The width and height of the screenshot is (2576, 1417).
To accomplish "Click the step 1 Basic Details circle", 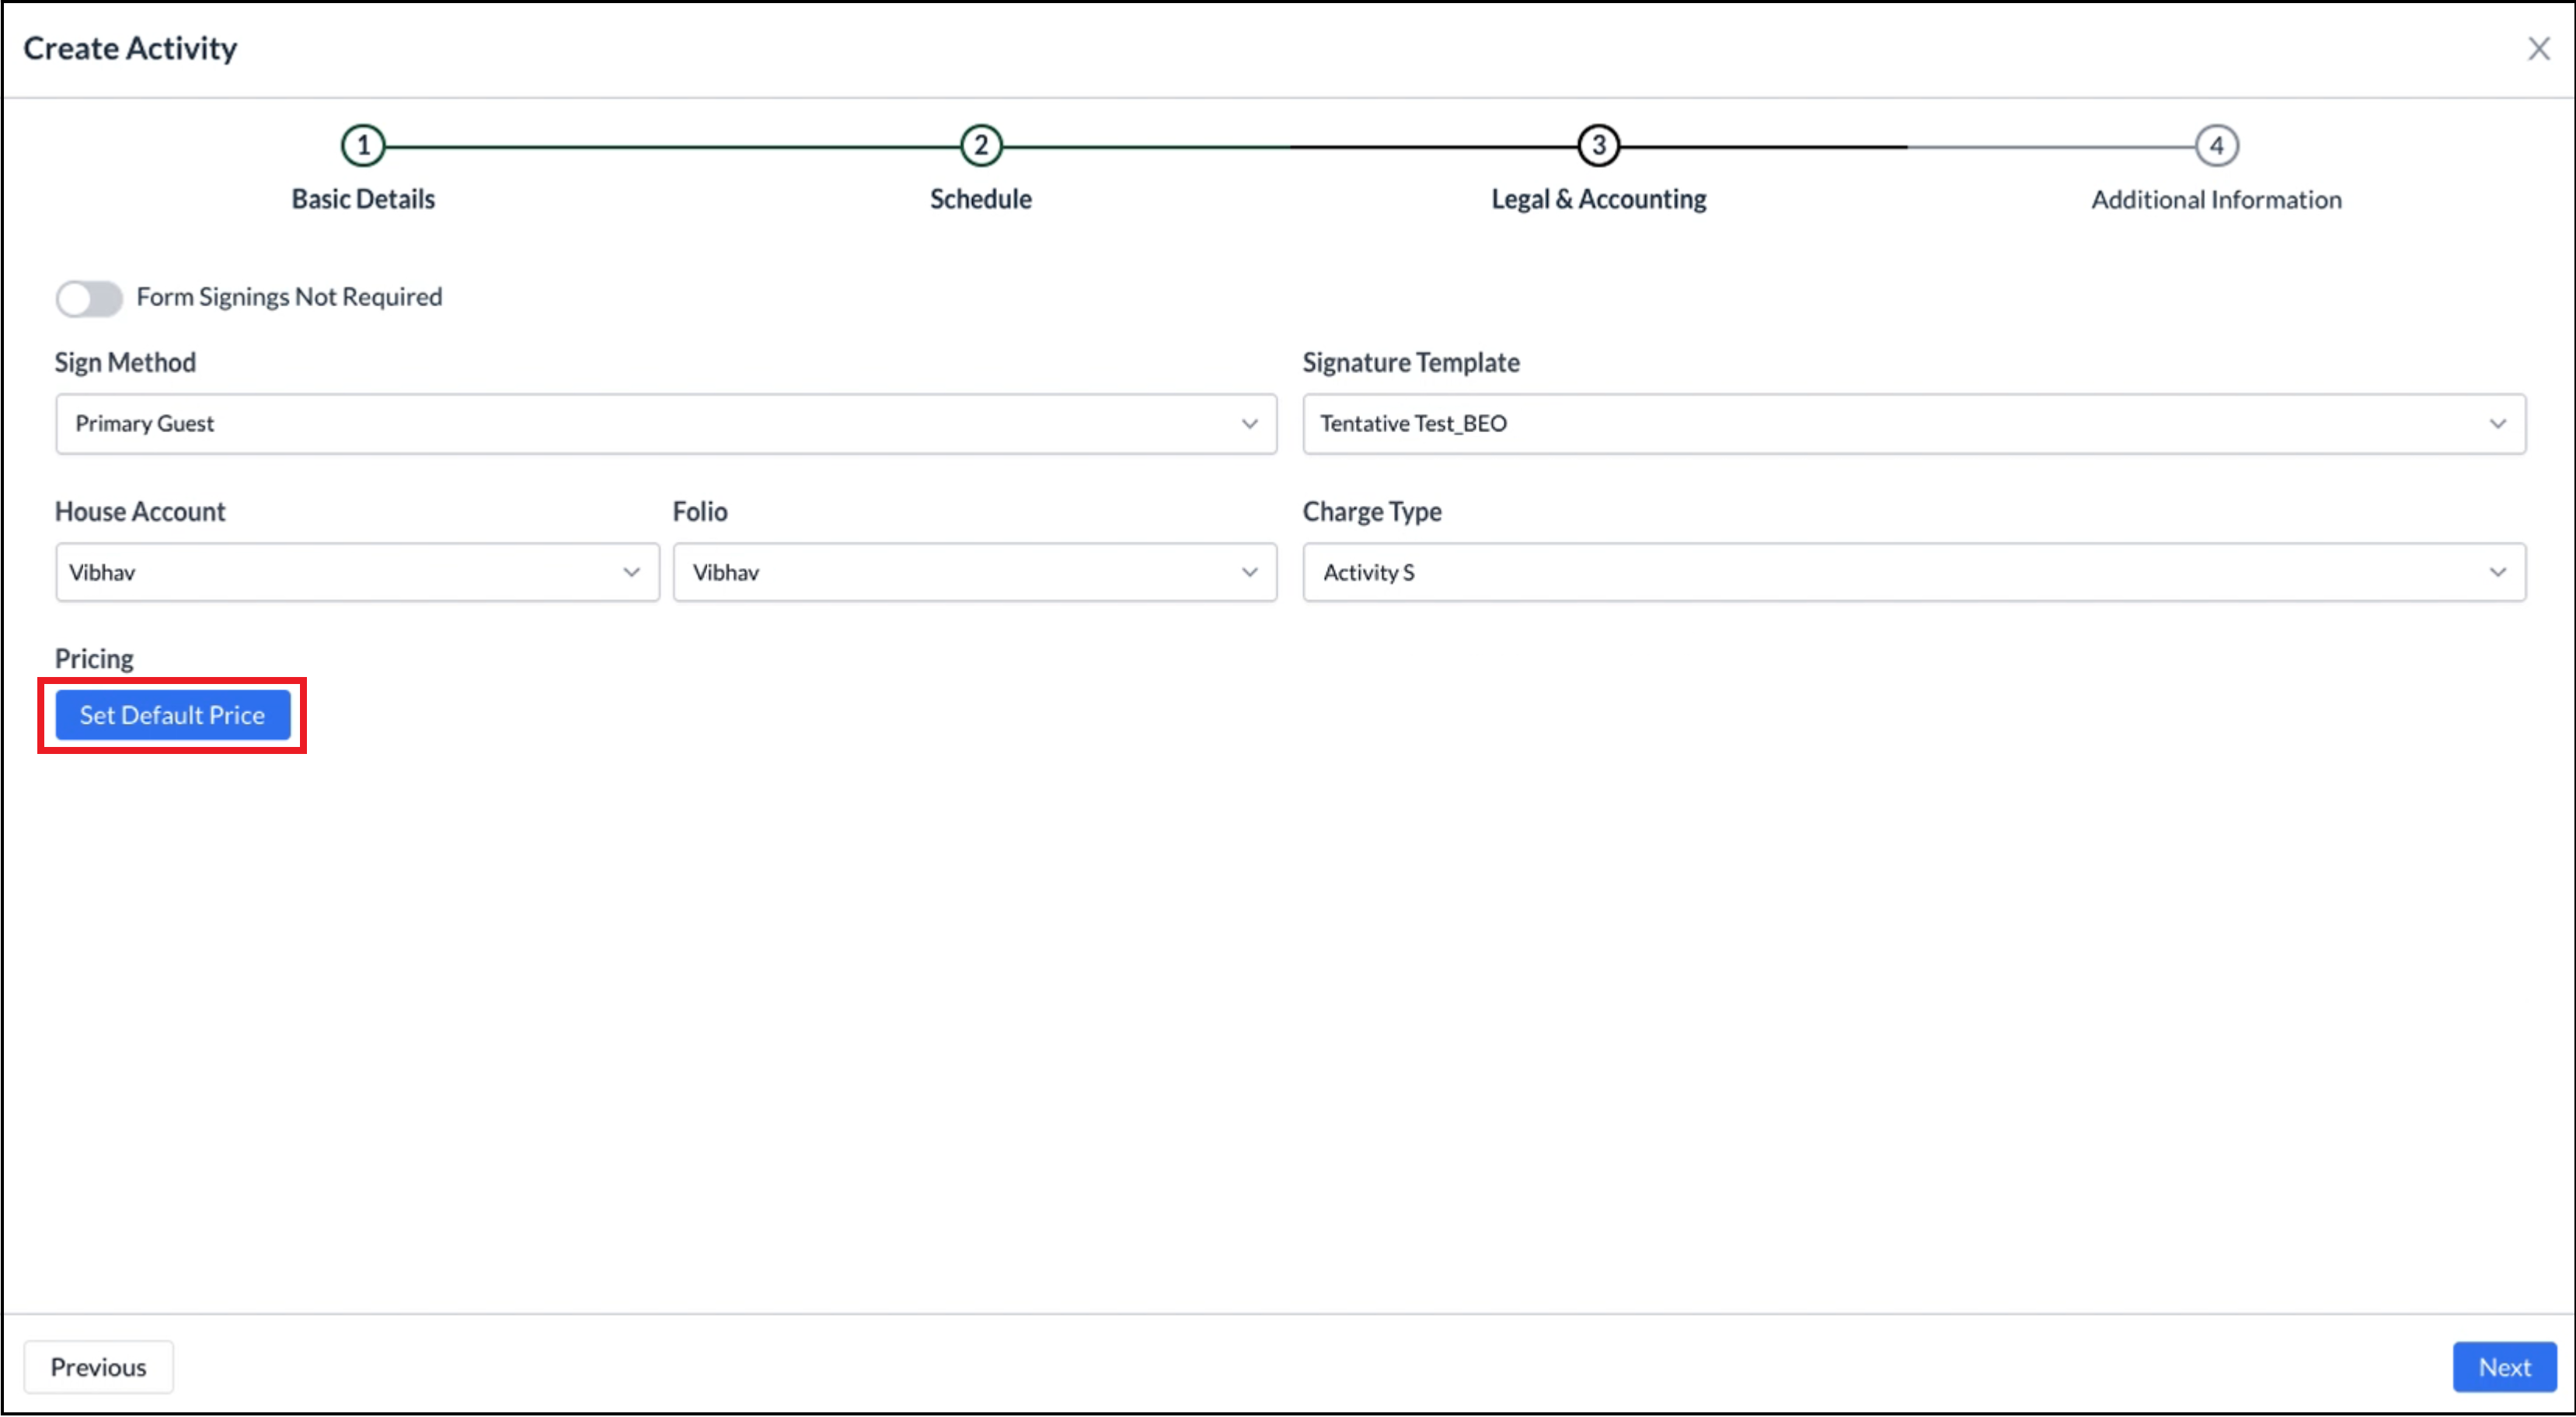I will [362, 144].
